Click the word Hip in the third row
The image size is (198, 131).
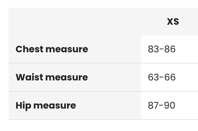23,106
